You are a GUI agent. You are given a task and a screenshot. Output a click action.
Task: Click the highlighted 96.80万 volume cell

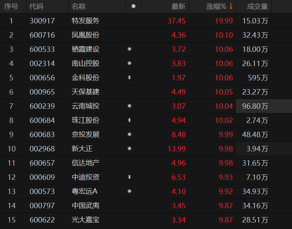(x=255, y=106)
